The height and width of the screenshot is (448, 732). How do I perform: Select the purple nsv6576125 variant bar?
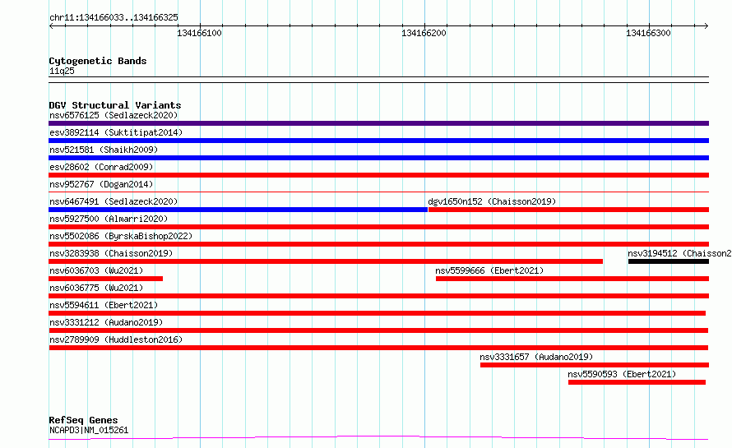click(378, 123)
